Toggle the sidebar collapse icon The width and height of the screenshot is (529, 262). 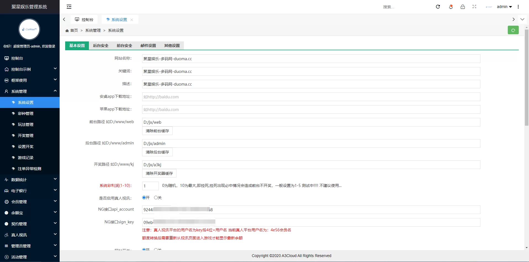pyautogui.click(x=69, y=7)
